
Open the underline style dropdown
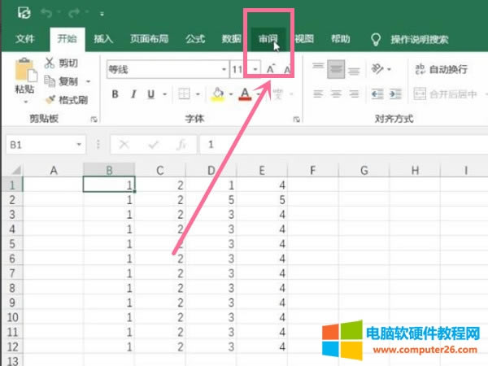pyautogui.click(x=165, y=94)
